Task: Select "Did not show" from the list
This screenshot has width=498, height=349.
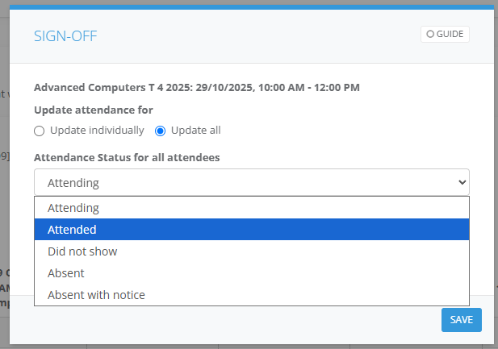Action: coord(82,251)
